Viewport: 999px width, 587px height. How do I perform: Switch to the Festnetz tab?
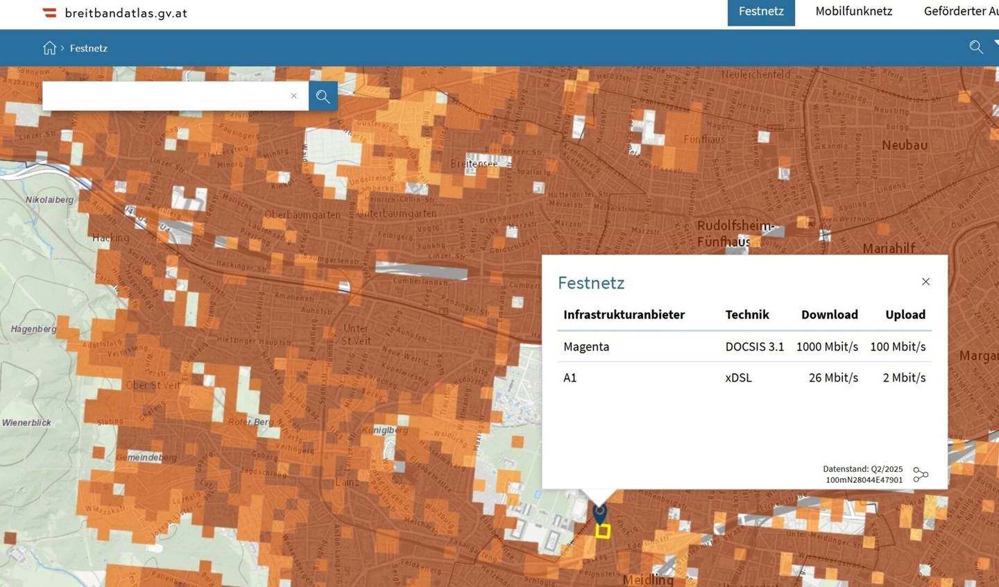click(761, 12)
